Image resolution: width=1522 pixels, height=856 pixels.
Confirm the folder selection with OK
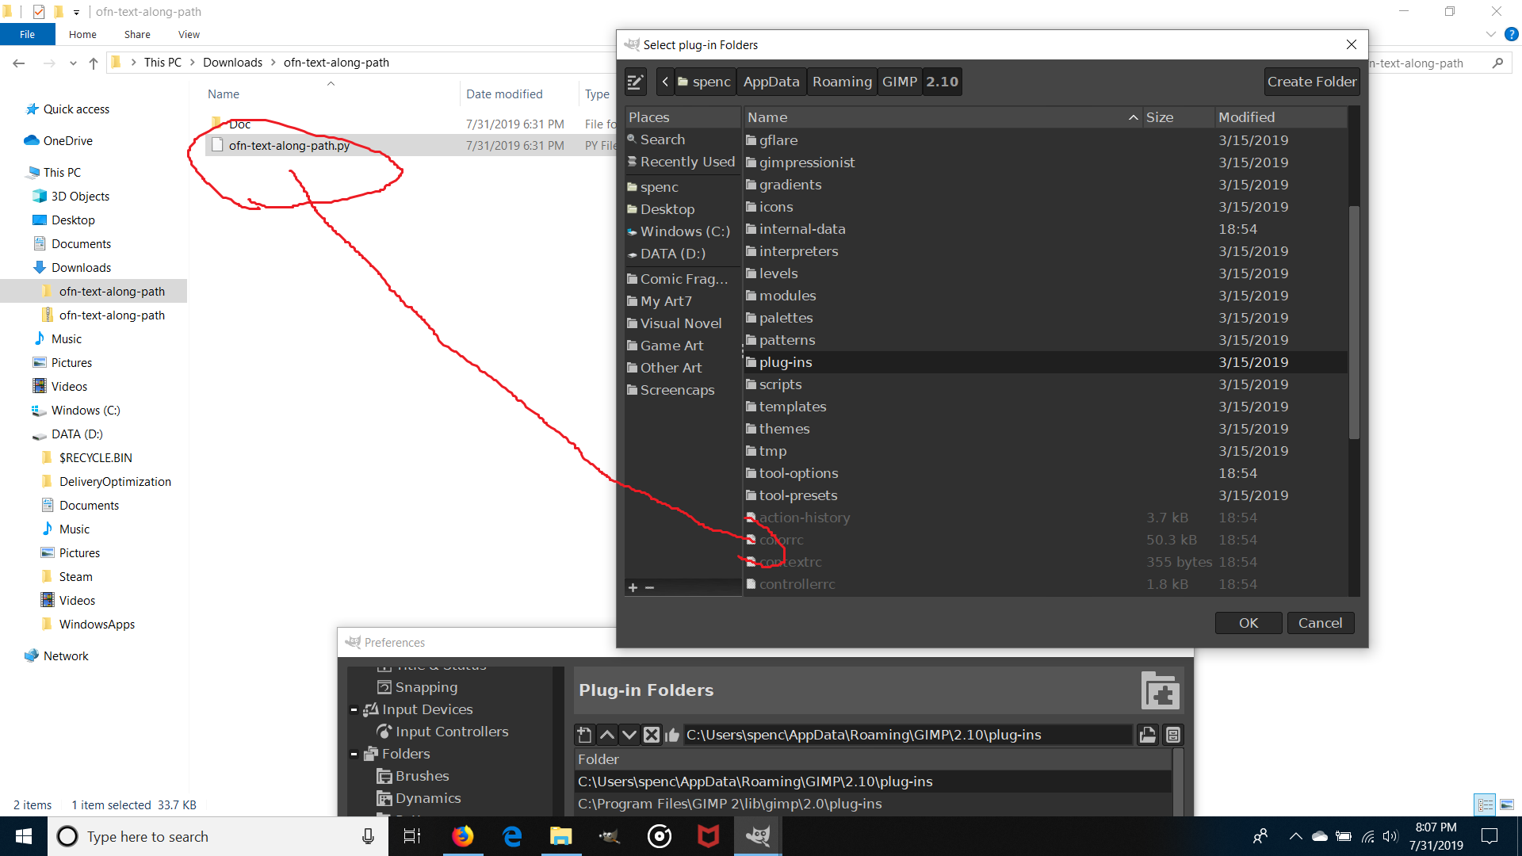[x=1249, y=623]
